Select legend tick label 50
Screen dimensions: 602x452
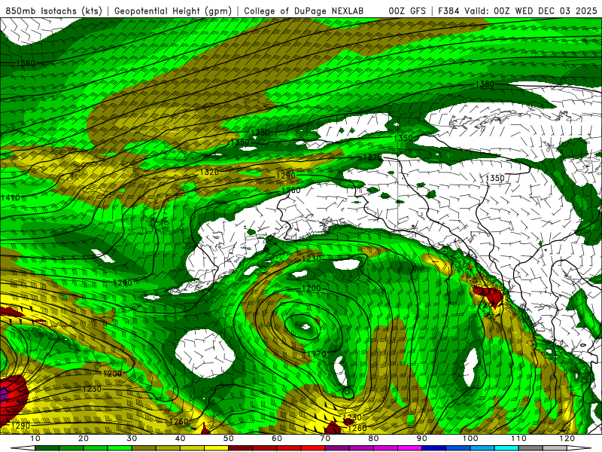(229, 438)
